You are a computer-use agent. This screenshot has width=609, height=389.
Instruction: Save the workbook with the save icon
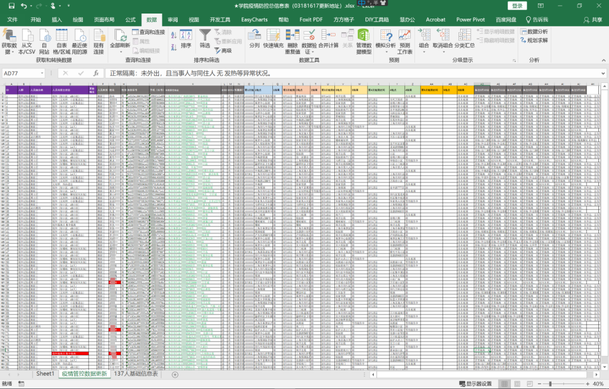pos(9,6)
